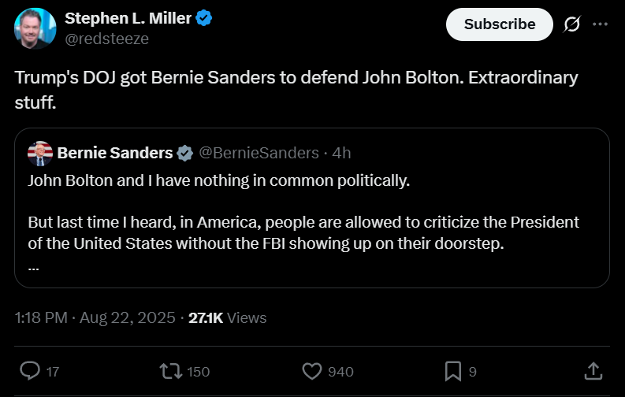
Task: View the 27.1K Views analytics
Action: click(x=228, y=318)
